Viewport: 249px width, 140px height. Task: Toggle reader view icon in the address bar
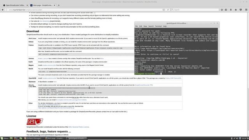(164, 10)
